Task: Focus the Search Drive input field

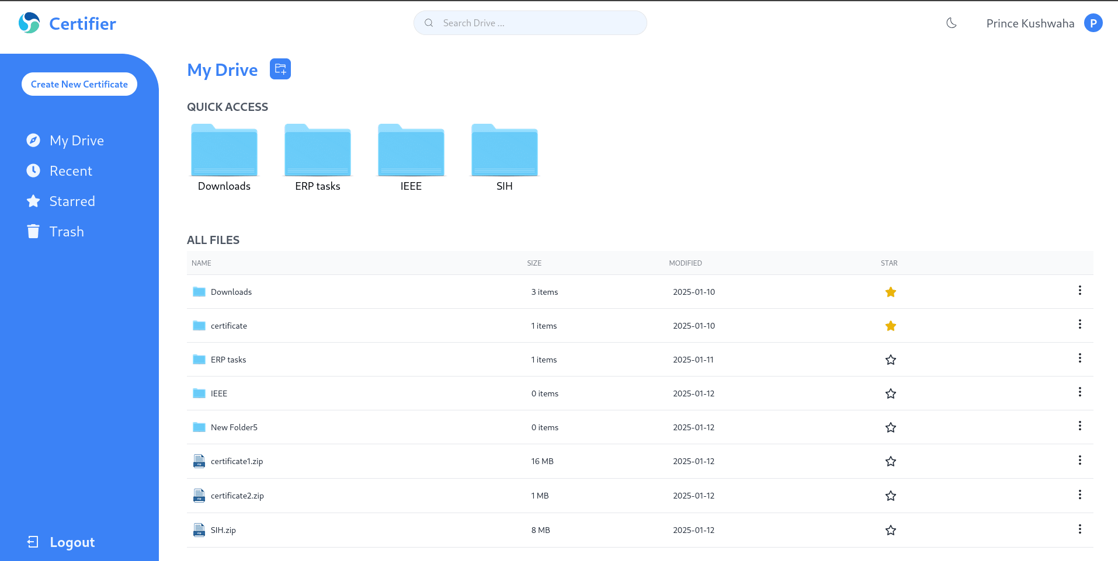Action: point(537,23)
